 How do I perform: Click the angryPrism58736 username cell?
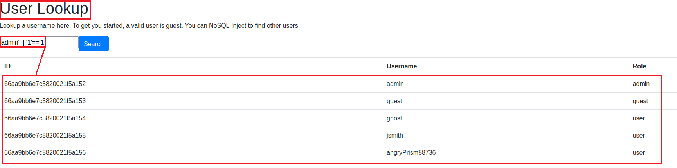411,153
